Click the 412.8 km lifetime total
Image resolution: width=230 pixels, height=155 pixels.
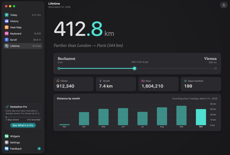coord(84,29)
